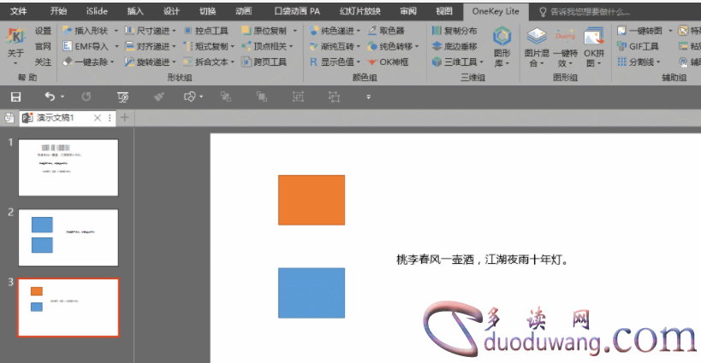This screenshot has width=701, height=363.
Task: Switch to the iSlide tab
Action: coord(97,11)
